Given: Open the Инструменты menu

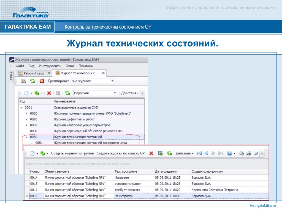Looking at the screenshot, I should (x=50, y=66).
